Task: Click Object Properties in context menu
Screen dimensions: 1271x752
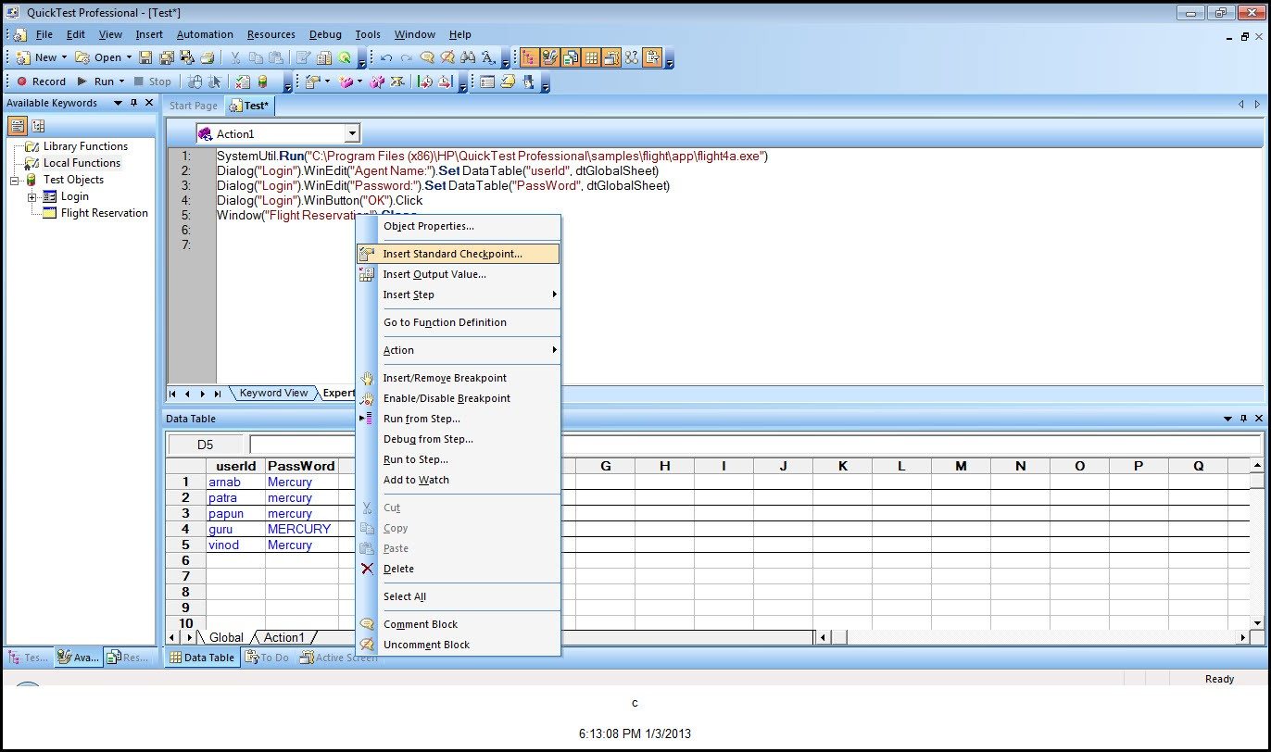Action: point(459,226)
